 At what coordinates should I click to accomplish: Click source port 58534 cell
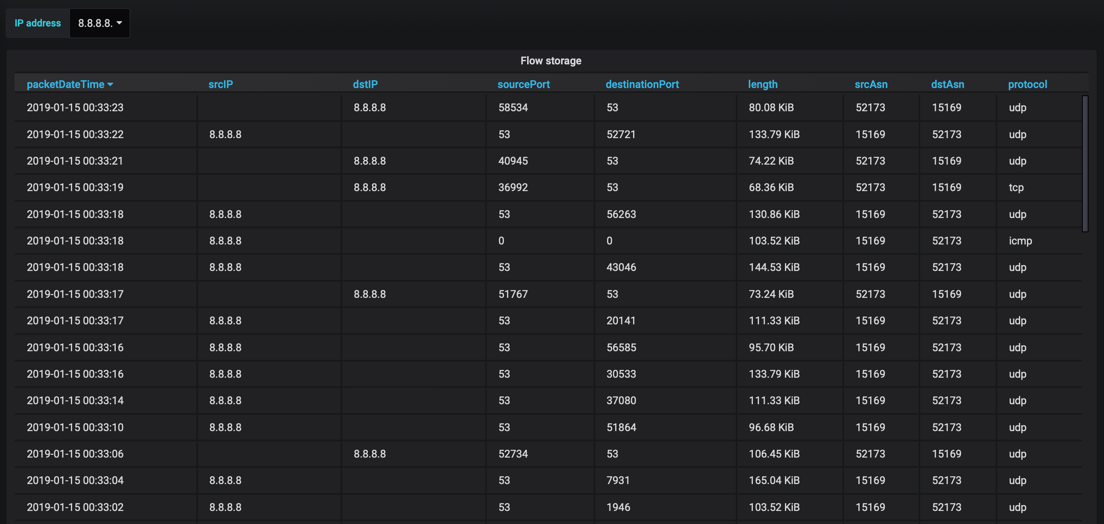[x=512, y=108]
